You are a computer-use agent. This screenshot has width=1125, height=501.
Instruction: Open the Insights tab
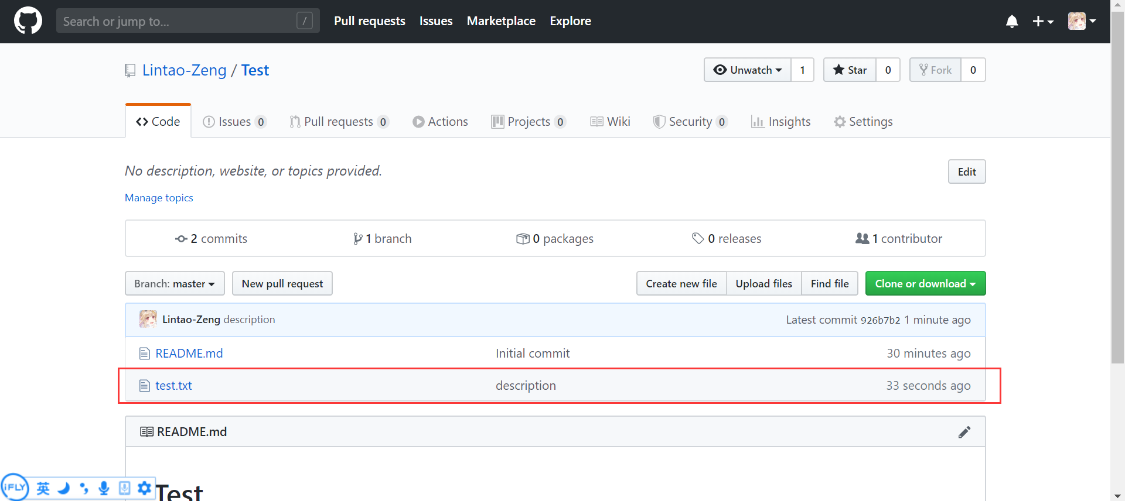click(780, 121)
